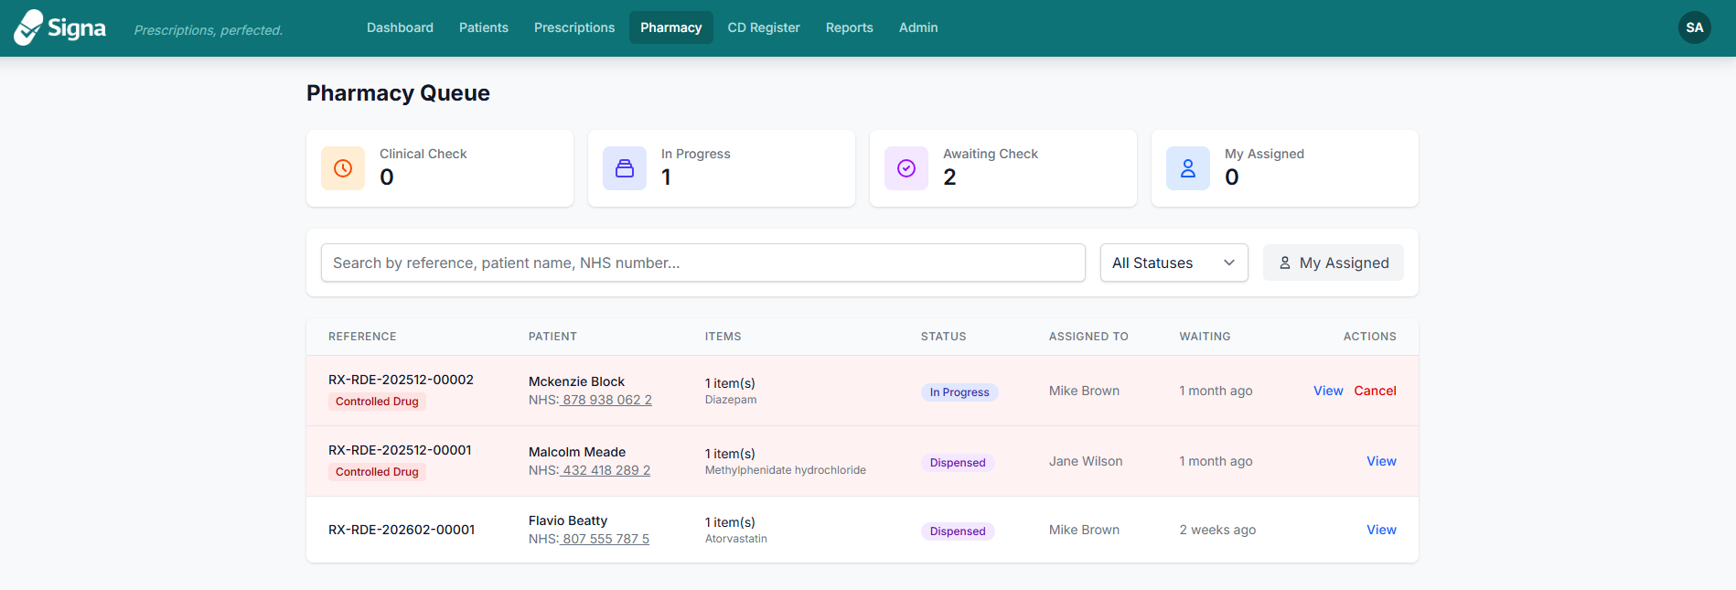
Task: Click the In Progress box icon
Action: pyautogui.click(x=625, y=168)
